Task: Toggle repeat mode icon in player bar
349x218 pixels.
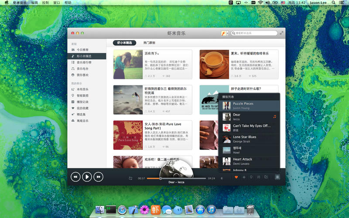Action: click(x=130, y=178)
